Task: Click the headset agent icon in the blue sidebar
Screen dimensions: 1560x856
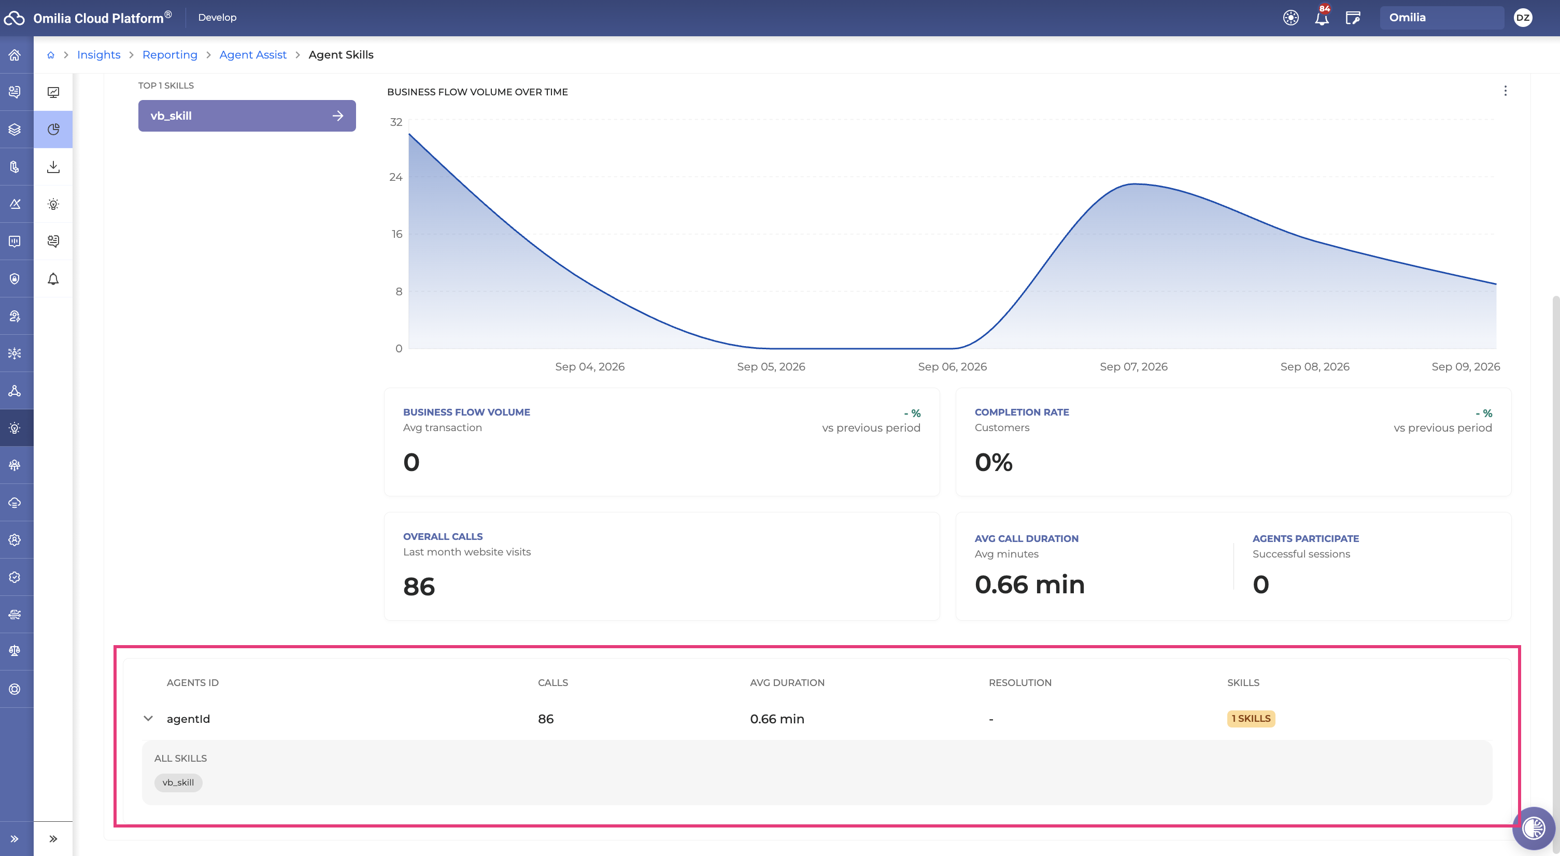Action: pyautogui.click(x=15, y=316)
